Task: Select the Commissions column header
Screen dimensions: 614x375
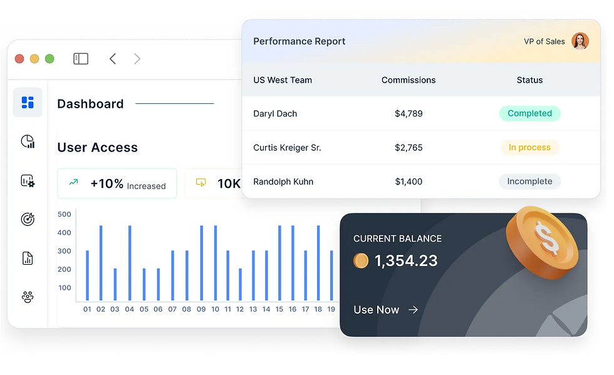Action: pyautogui.click(x=408, y=80)
